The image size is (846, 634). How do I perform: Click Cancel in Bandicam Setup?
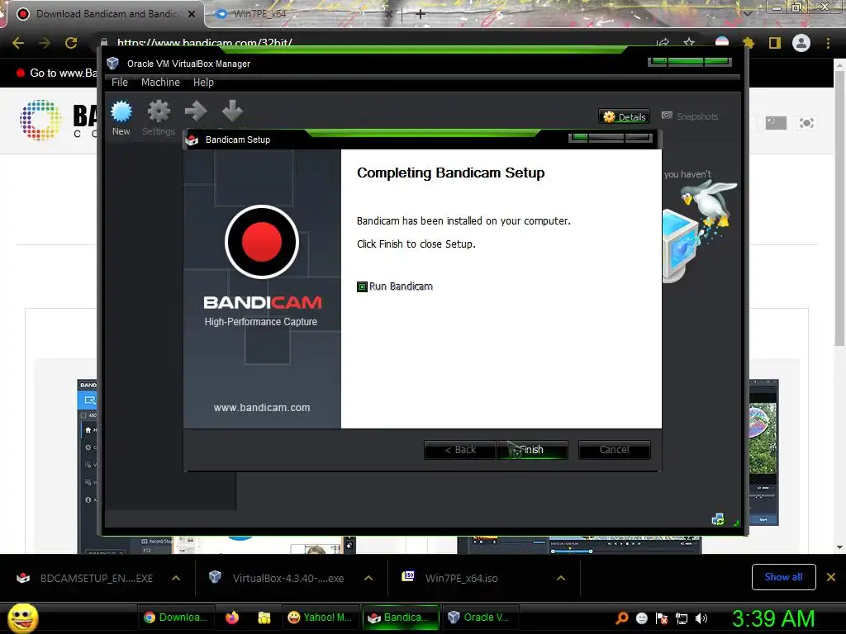[x=614, y=450]
